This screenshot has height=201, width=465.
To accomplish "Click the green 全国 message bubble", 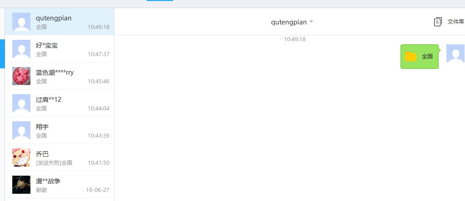I will pyautogui.click(x=419, y=57).
